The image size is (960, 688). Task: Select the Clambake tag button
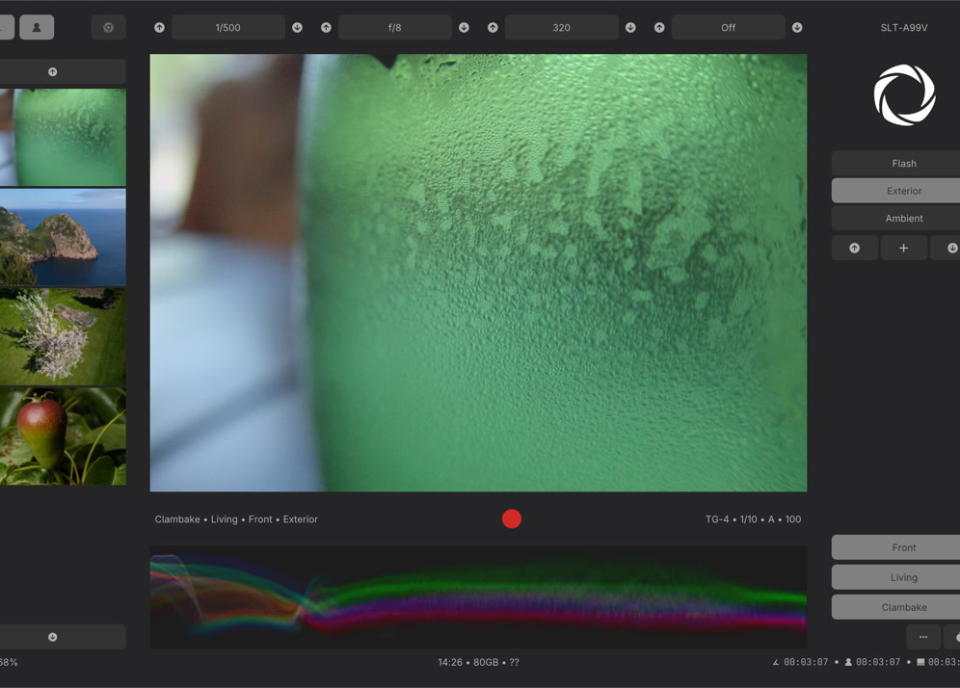click(x=903, y=607)
